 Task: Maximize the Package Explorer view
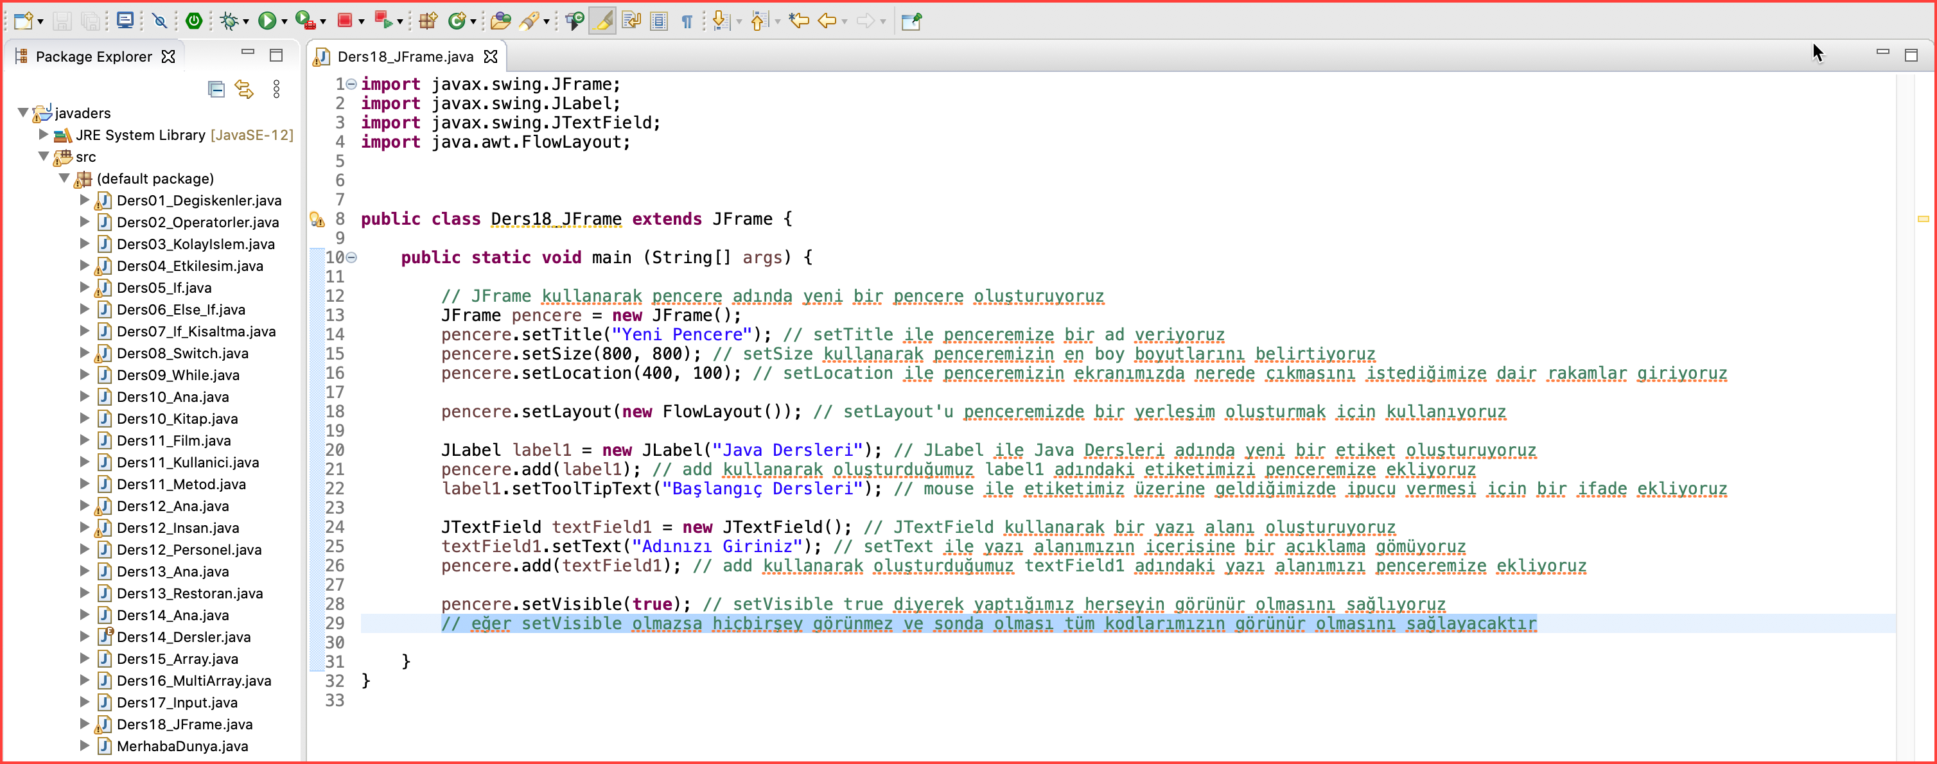click(x=276, y=55)
